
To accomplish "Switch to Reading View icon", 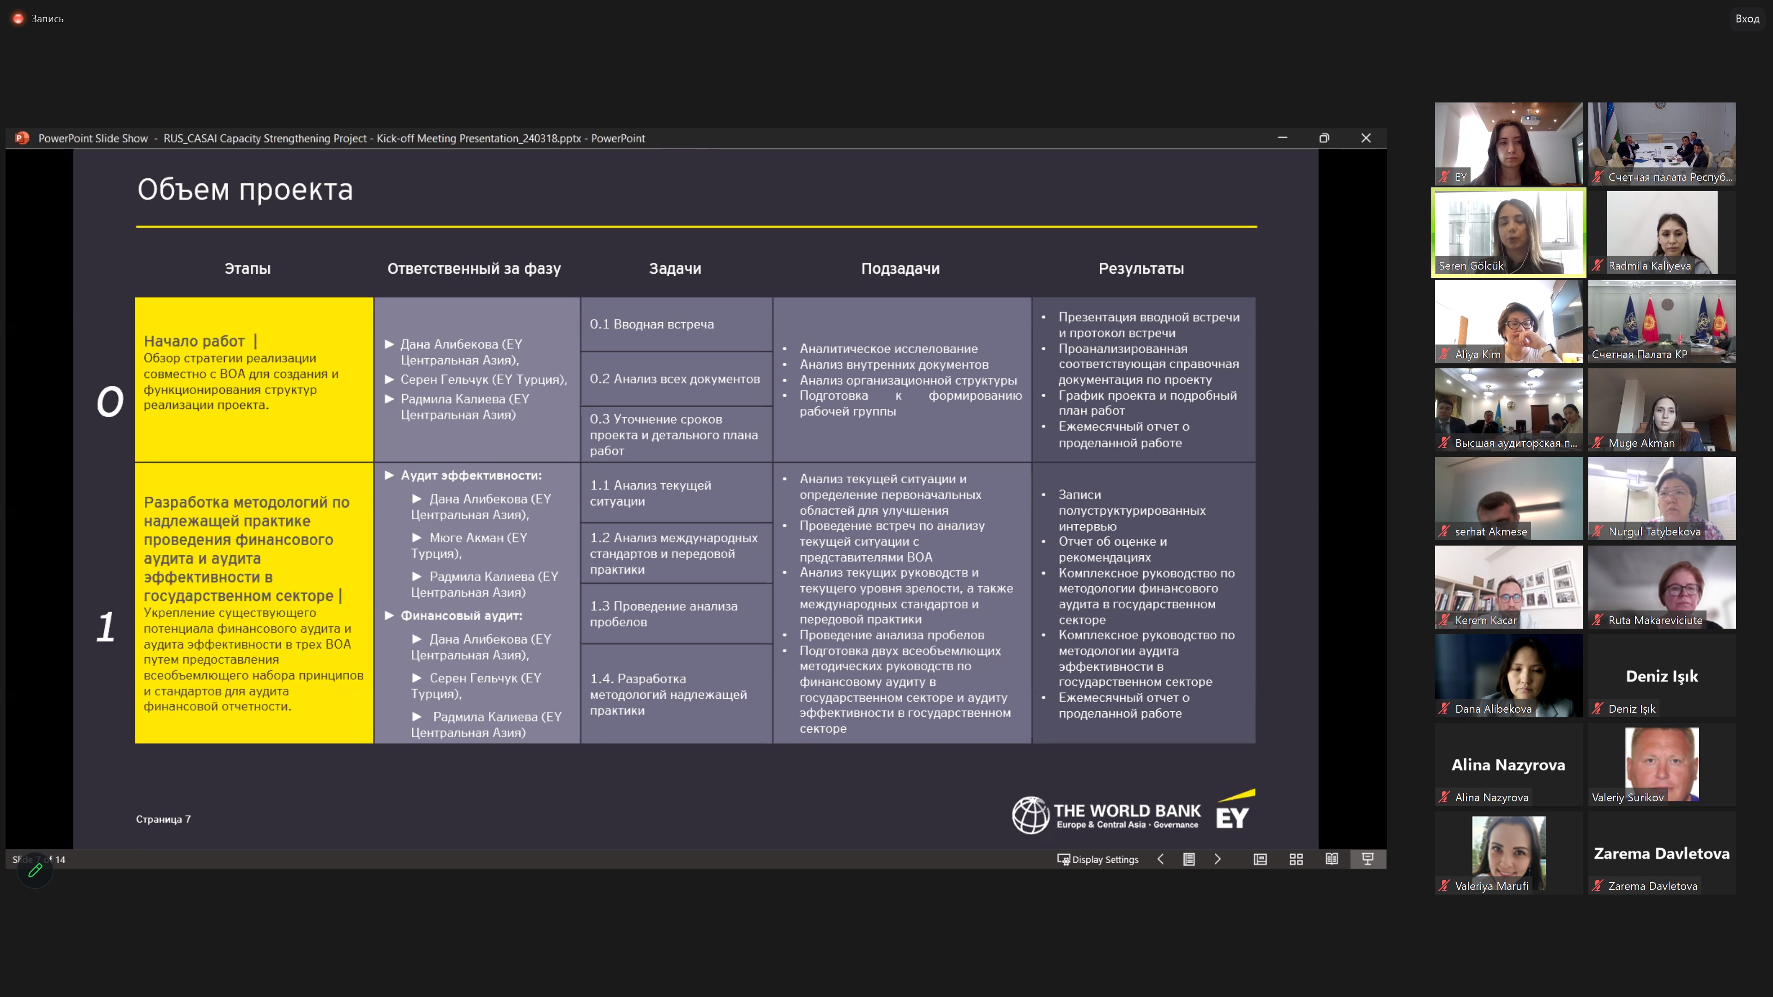I will tap(1331, 859).
